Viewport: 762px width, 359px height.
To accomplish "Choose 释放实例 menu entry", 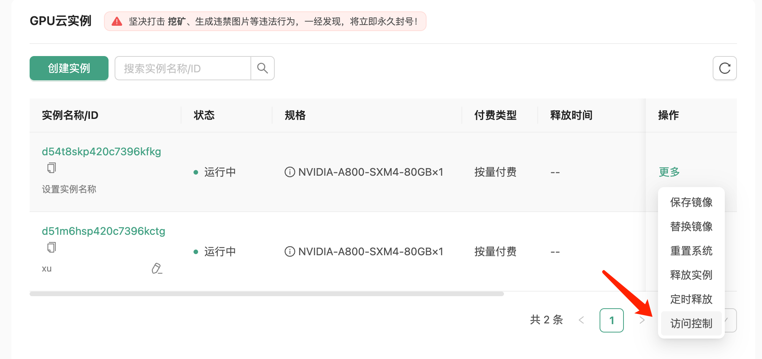I will point(691,275).
